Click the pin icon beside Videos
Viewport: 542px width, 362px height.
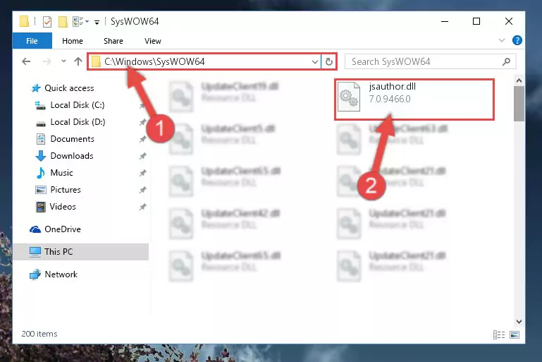click(x=142, y=207)
